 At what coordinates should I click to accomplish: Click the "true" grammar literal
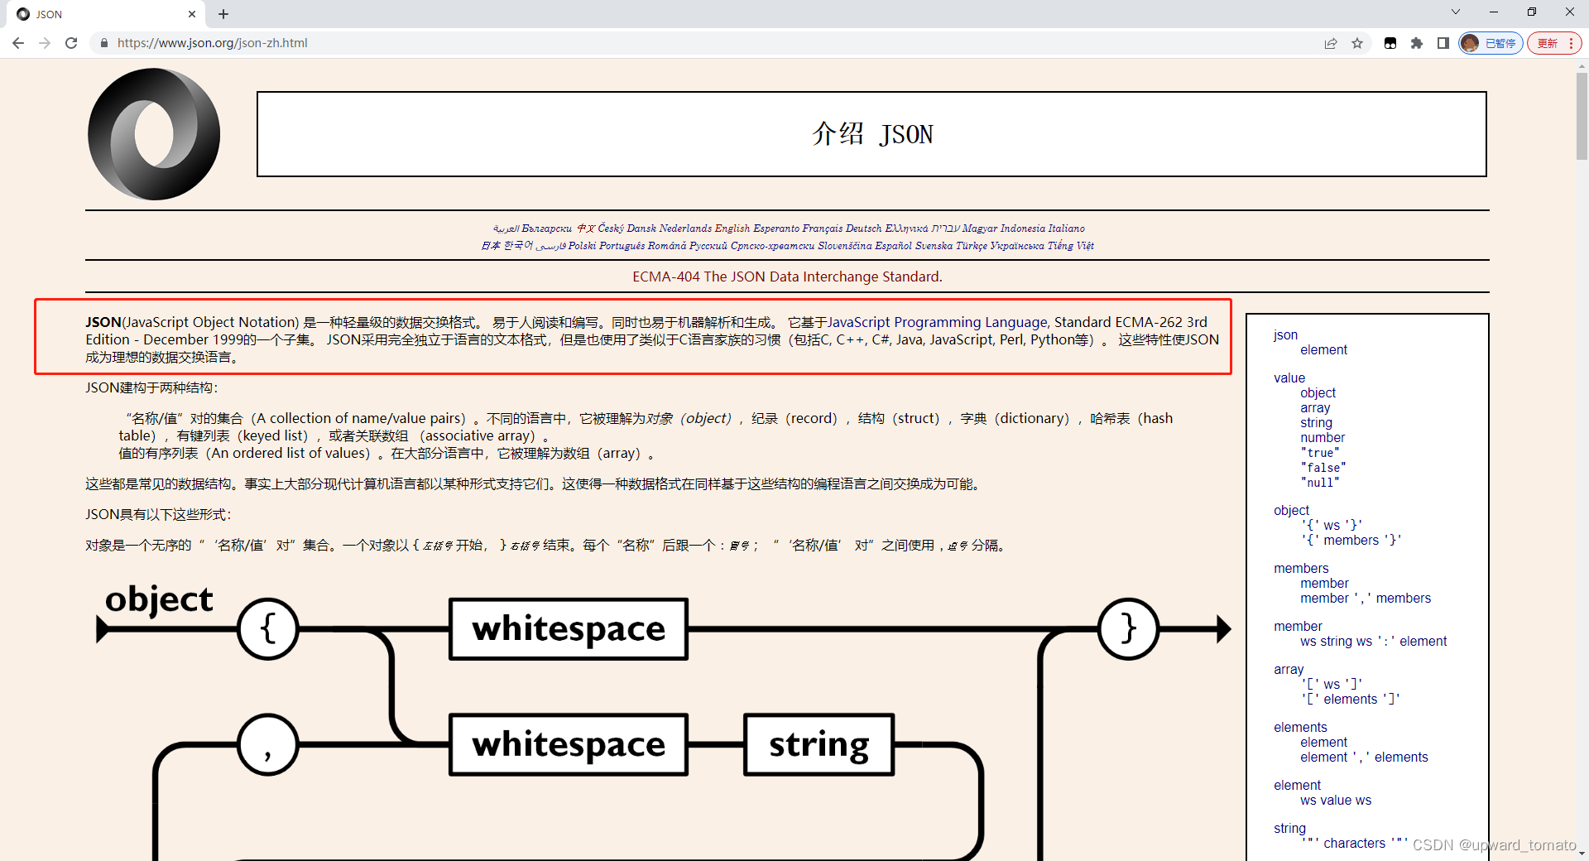click(1320, 453)
